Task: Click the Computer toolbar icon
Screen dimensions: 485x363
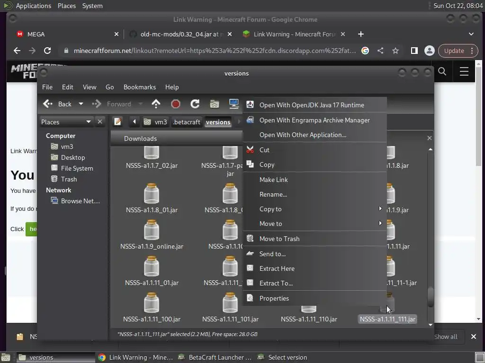Action: point(234,104)
